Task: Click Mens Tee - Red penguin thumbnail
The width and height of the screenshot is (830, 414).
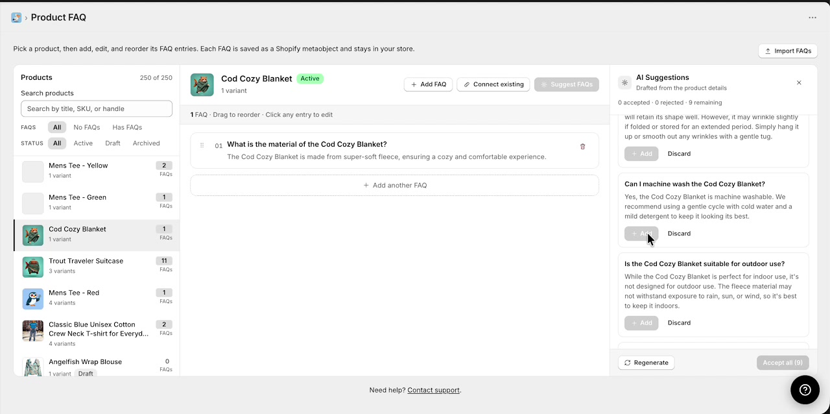Action: (33, 298)
